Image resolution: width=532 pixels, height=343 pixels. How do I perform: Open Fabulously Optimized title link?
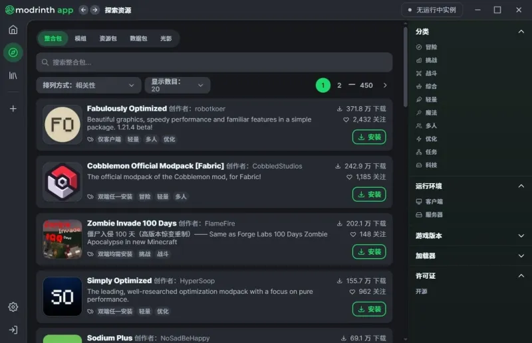tap(127, 109)
